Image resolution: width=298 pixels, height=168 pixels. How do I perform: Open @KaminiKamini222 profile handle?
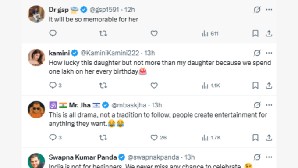point(110,53)
